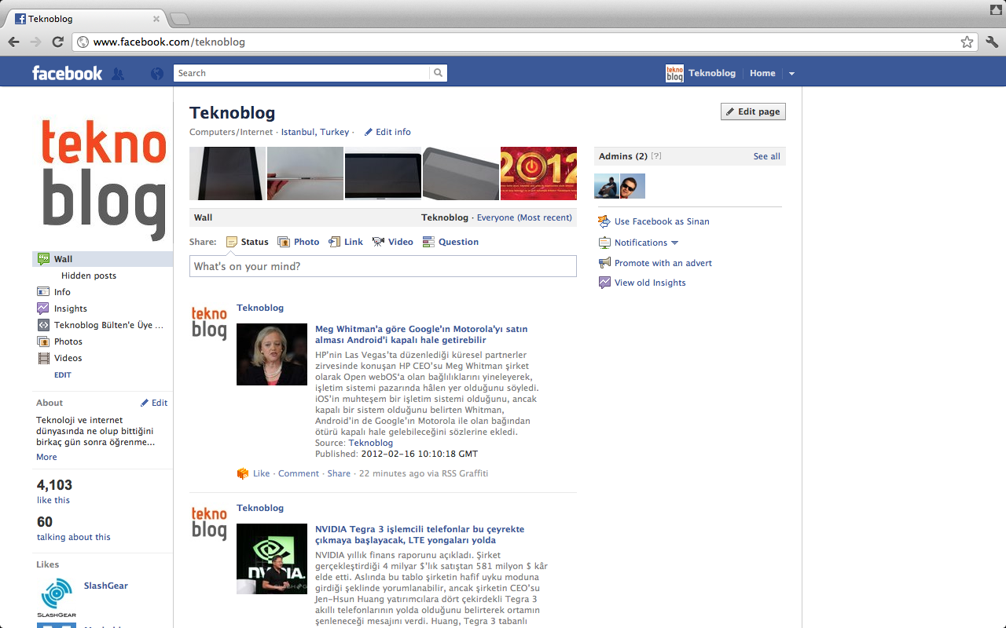
Task: Click the View old Insights icon
Action: 604,283
